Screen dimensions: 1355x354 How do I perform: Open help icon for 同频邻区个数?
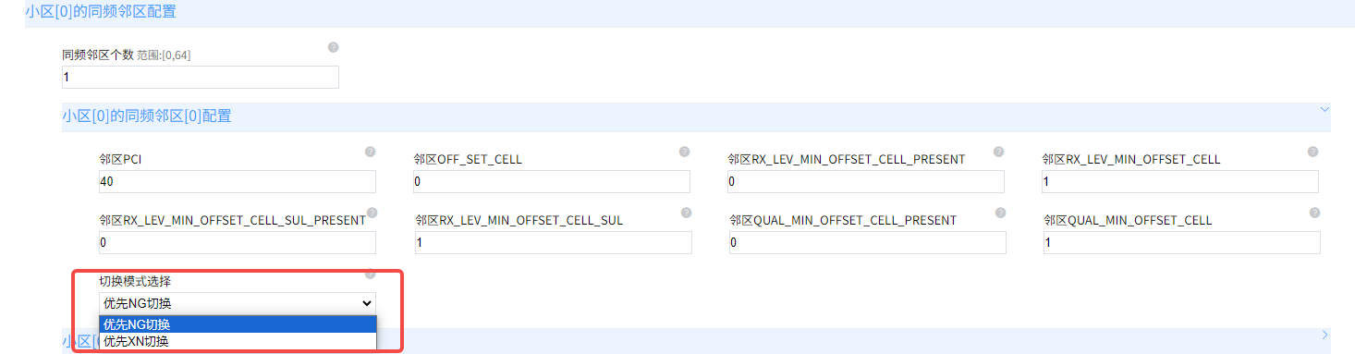pos(333,47)
